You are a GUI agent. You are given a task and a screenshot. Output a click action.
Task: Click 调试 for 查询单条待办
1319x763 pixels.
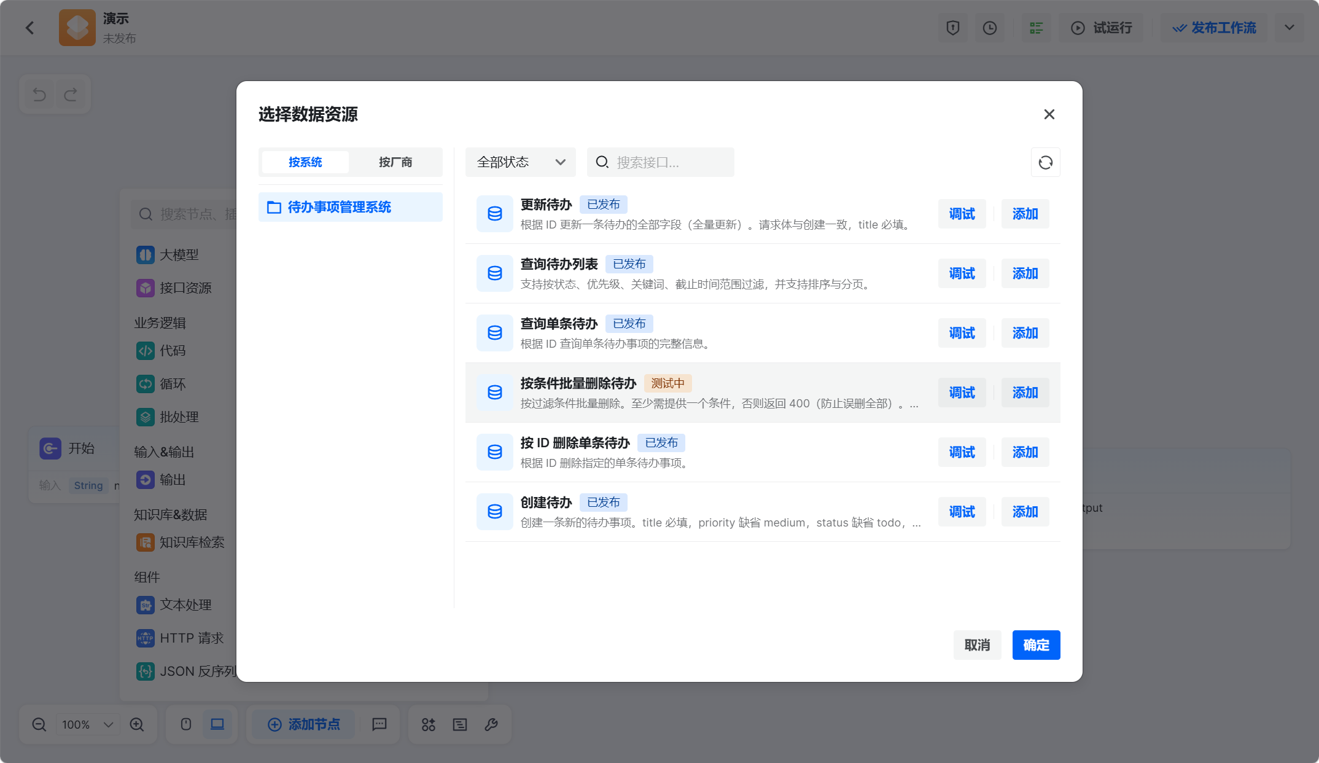coord(962,333)
